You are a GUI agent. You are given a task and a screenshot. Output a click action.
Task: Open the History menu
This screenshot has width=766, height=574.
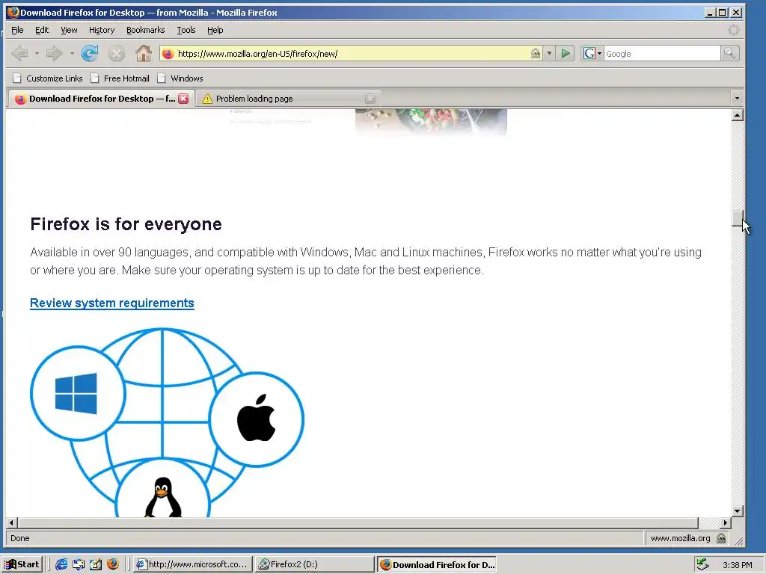tap(102, 30)
